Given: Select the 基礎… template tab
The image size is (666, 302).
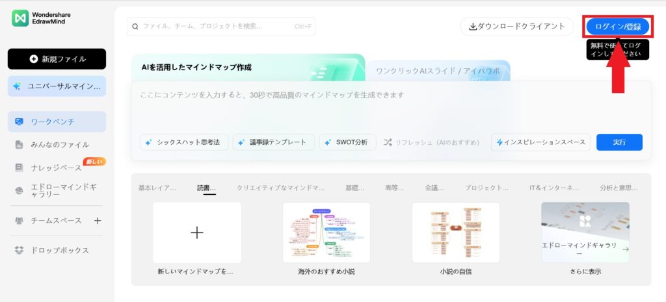Looking at the screenshot, I should point(355,188).
